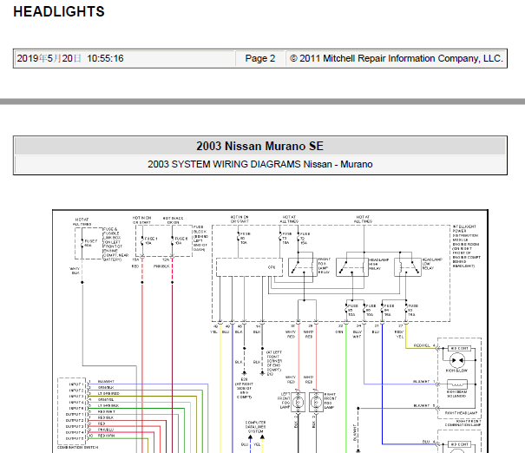Click the E28 ground label
The height and width of the screenshot is (453, 525).
click(244, 380)
